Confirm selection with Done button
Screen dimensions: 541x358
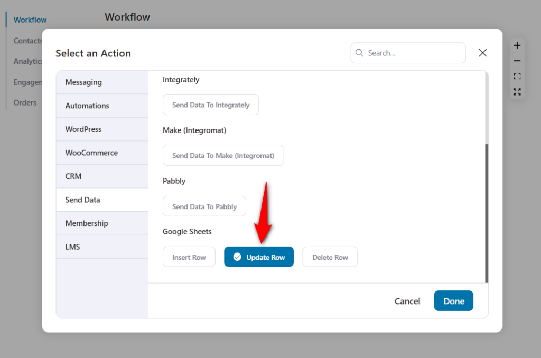coord(453,301)
